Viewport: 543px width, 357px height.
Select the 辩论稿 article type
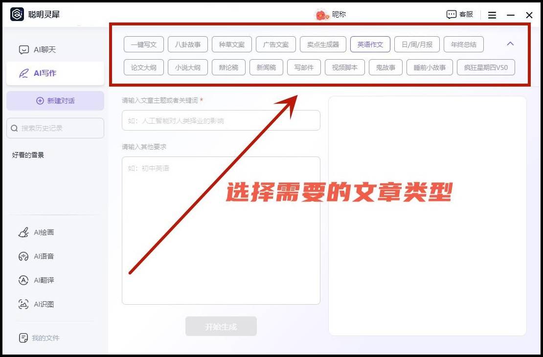[x=228, y=67]
